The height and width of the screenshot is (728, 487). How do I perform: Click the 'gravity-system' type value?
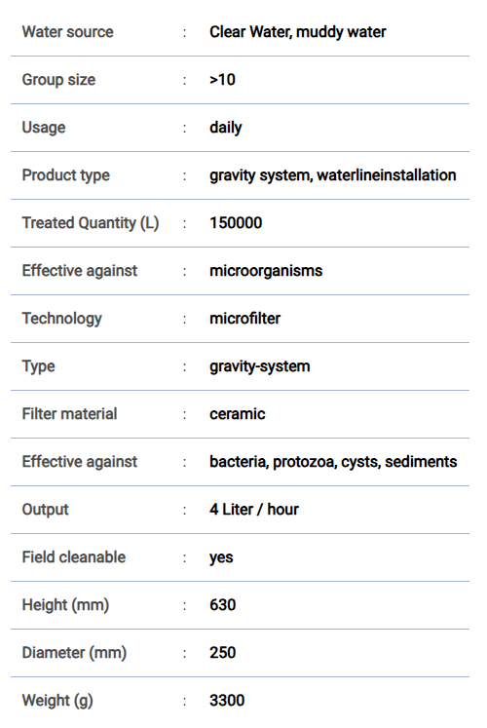260,366
